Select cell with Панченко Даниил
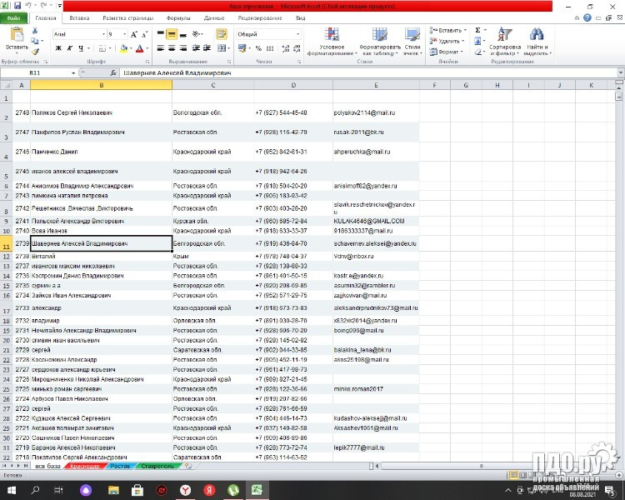This screenshot has width=625, height=500. point(101,152)
